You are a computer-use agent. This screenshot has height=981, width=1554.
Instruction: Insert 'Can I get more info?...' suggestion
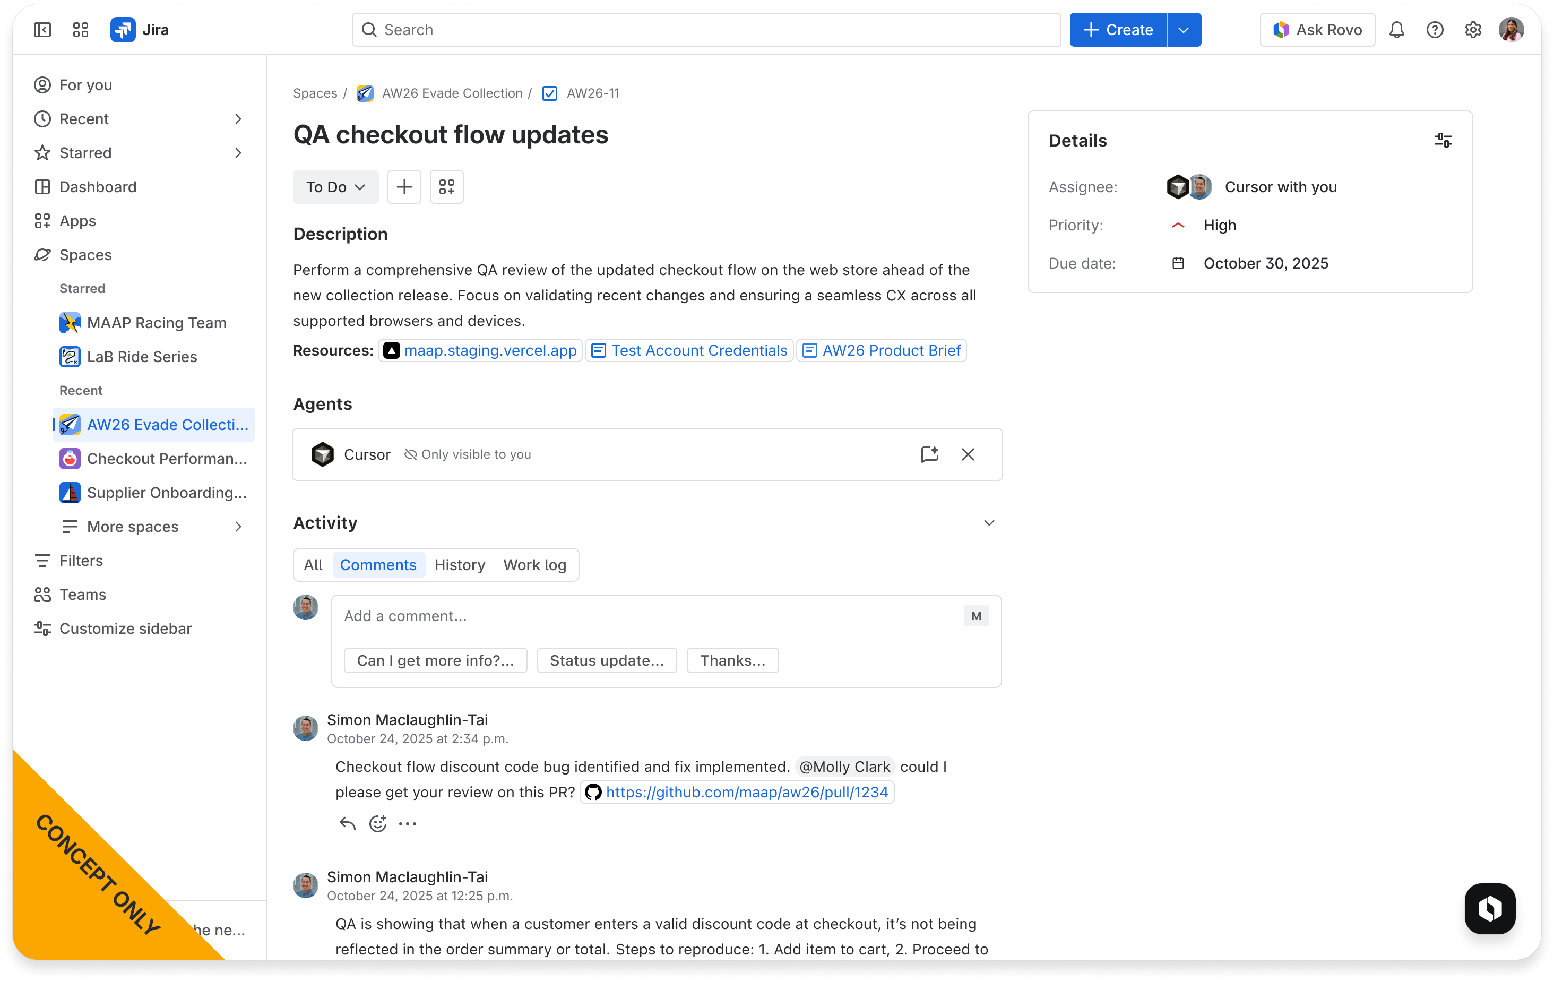436,661
